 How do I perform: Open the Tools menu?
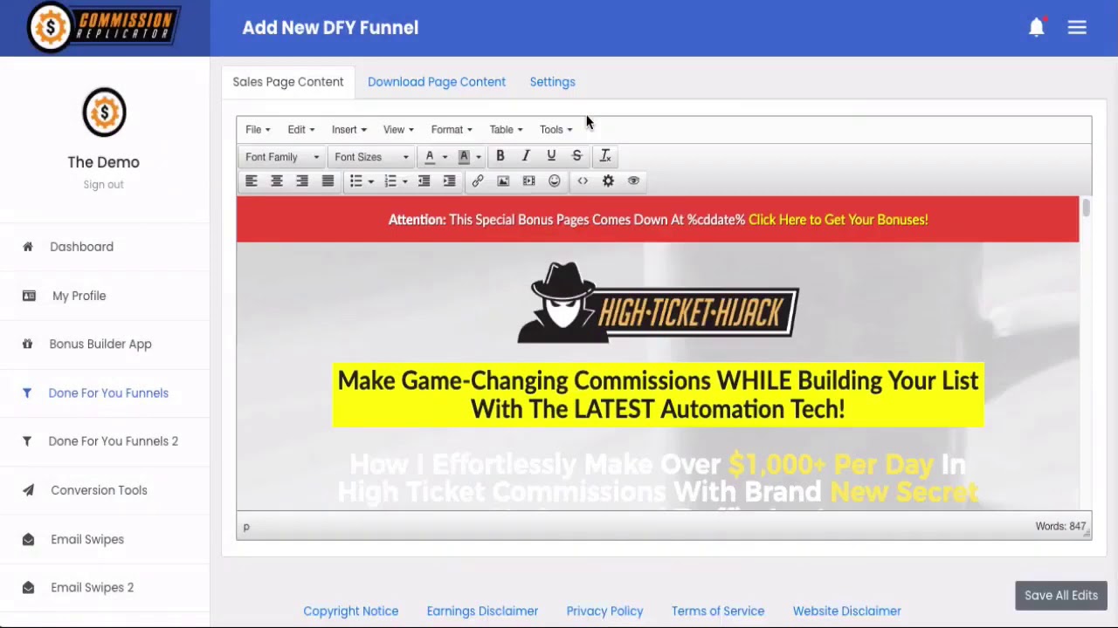pyautogui.click(x=556, y=130)
